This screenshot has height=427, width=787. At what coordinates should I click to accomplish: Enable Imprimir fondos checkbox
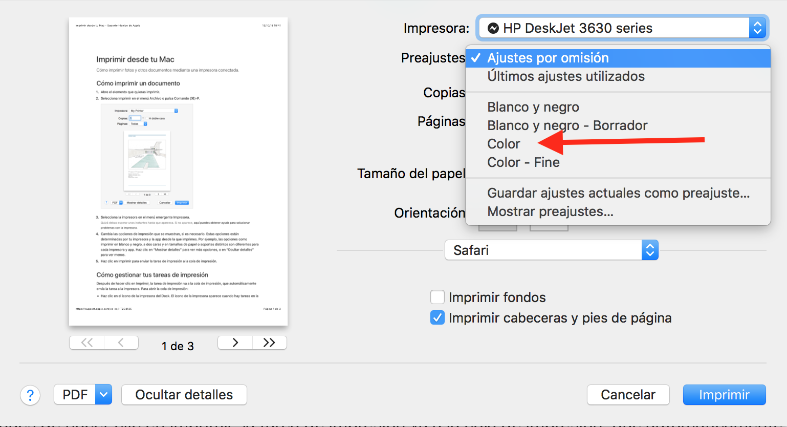pyautogui.click(x=438, y=297)
